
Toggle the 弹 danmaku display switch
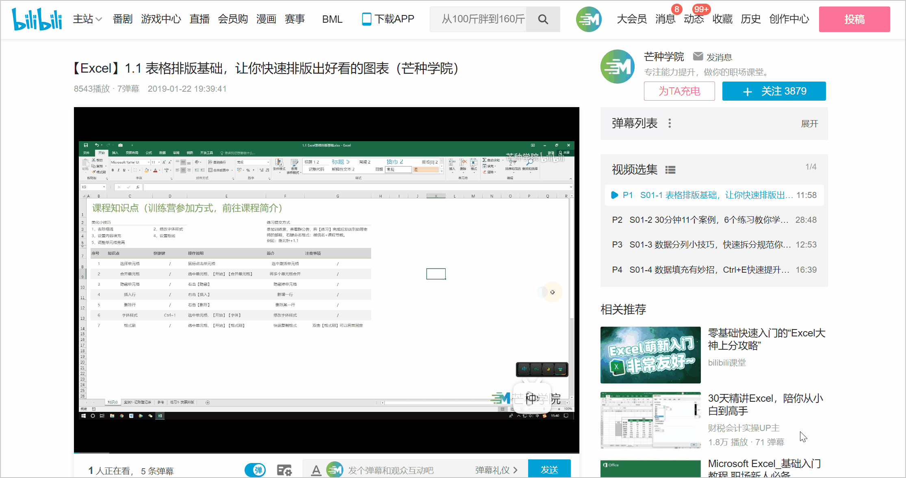(255, 470)
